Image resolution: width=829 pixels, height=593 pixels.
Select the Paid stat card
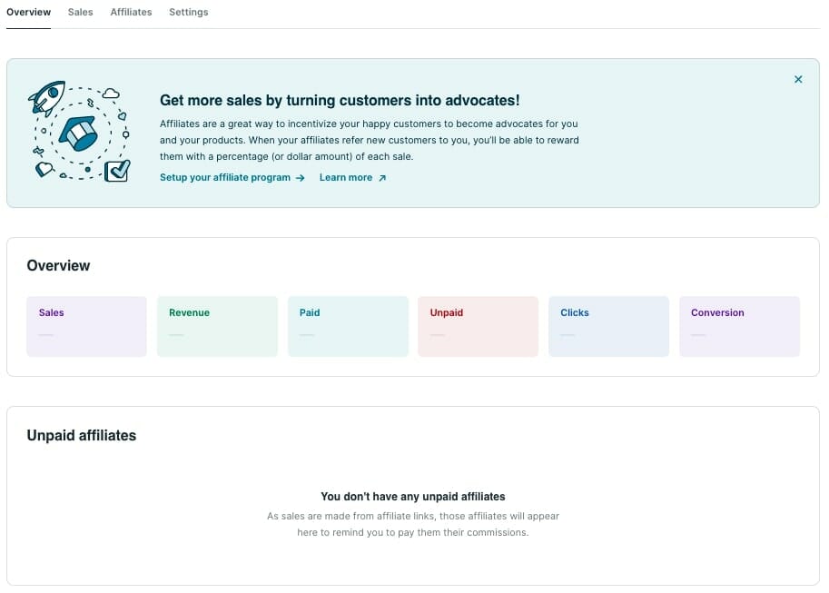point(348,326)
